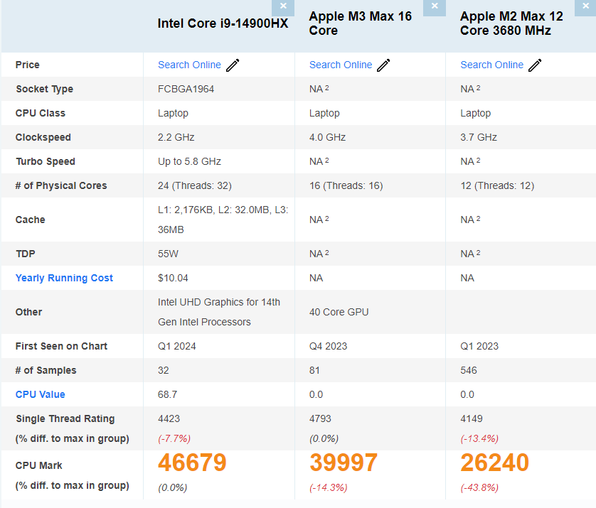This screenshot has width=596, height=508.
Task: Click the pencil icon in Apple M2 Max price
Action: point(535,65)
